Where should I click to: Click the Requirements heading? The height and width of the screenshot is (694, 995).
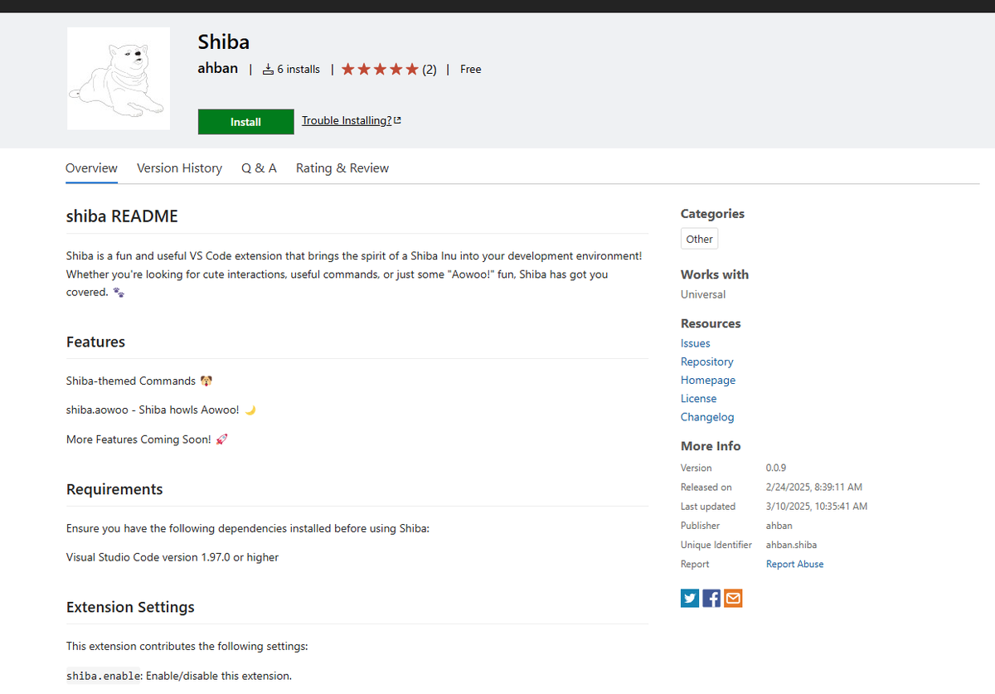[x=114, y=489]
